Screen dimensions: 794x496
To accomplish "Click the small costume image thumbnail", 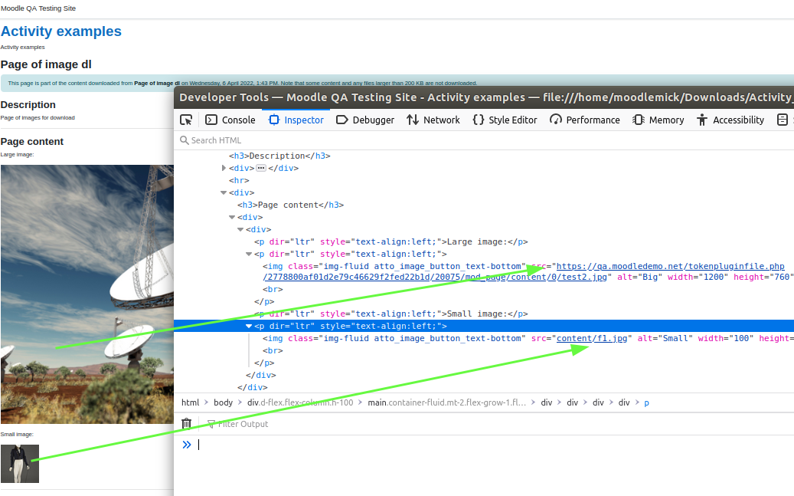I will (20, 464).
